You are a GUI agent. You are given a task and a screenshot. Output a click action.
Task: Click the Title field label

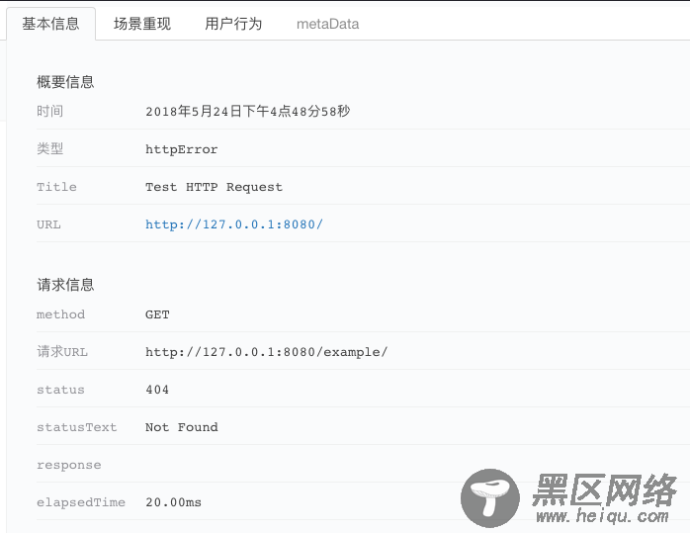(x=56, y=187)
